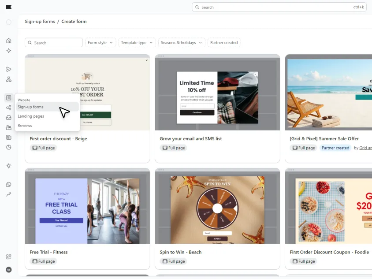
Task: Click Full page tag on Summer Sale Offer card
Action: tap(303, 148)
